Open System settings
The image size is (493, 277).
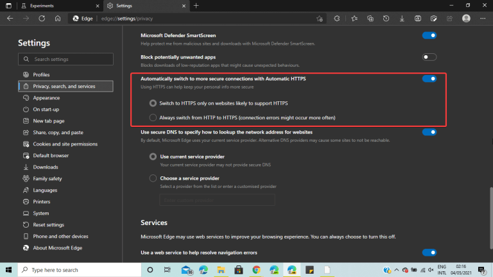(x=65, y=214)
